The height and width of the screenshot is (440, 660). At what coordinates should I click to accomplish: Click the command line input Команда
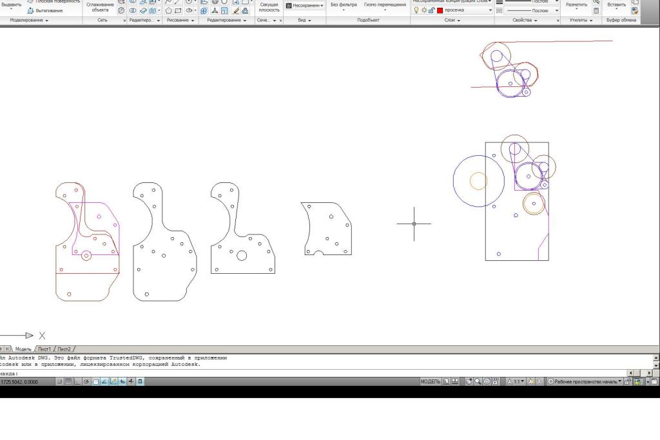(x=314, y=373)
